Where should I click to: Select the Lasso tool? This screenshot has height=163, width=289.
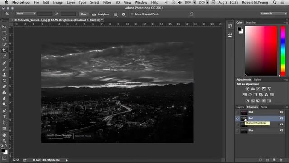point(4,38)
